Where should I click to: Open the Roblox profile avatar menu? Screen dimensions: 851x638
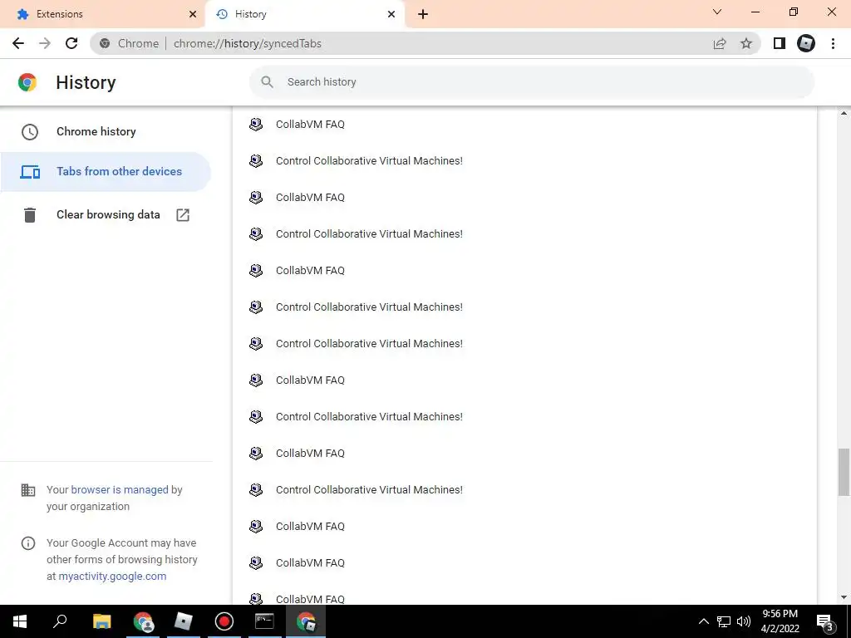click(806, 43)
